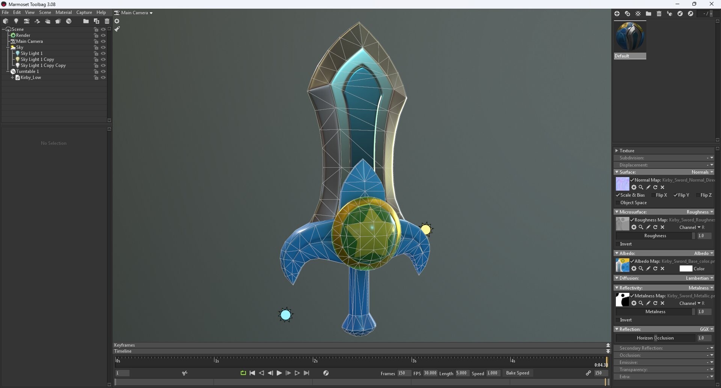Add a fog object to scene
This screenshot has width=721, height=388.
coord(48,21)
